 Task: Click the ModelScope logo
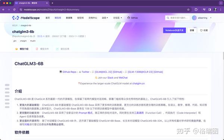26,18
